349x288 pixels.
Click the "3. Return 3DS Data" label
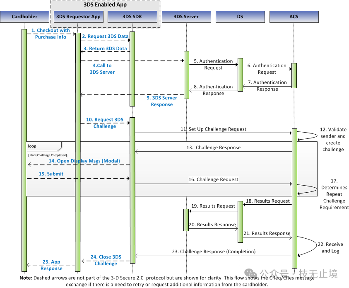point(105,48)
